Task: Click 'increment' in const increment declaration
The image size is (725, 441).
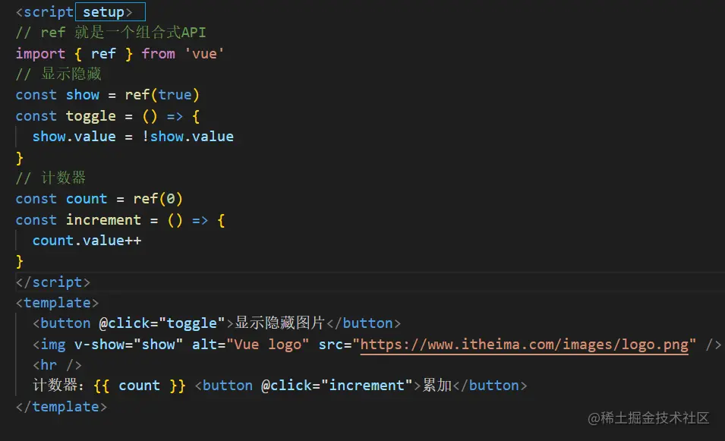Action: click(103, 219)
